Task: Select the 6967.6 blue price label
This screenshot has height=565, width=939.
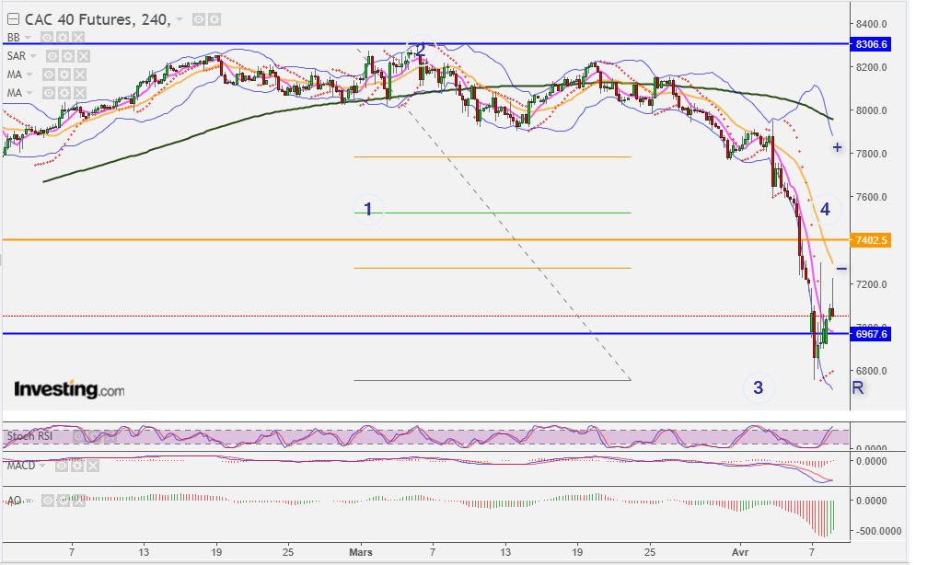Action: (871, 334)
